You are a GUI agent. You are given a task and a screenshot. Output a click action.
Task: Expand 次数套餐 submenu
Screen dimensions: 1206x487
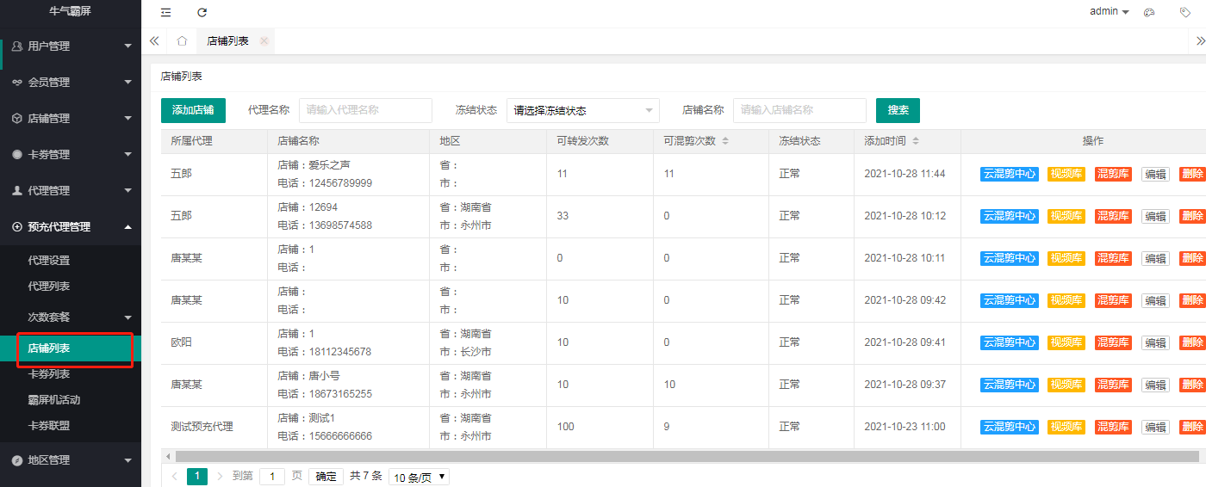71,317
